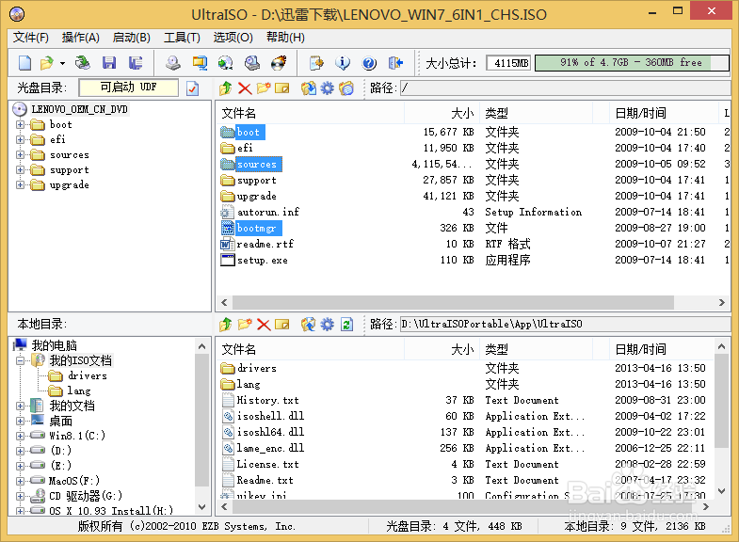The width and height of the screenshot is (739, 542).
Task: Expand the efi folder in disc tree
Action: tap(21, 140)
